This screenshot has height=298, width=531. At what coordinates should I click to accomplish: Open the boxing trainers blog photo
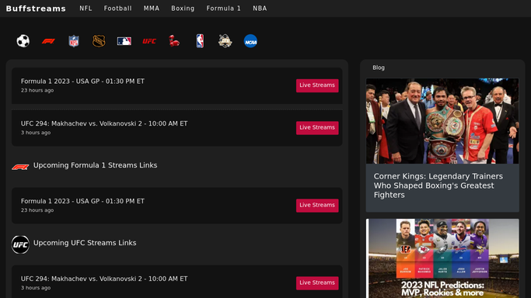pos(442,121)
